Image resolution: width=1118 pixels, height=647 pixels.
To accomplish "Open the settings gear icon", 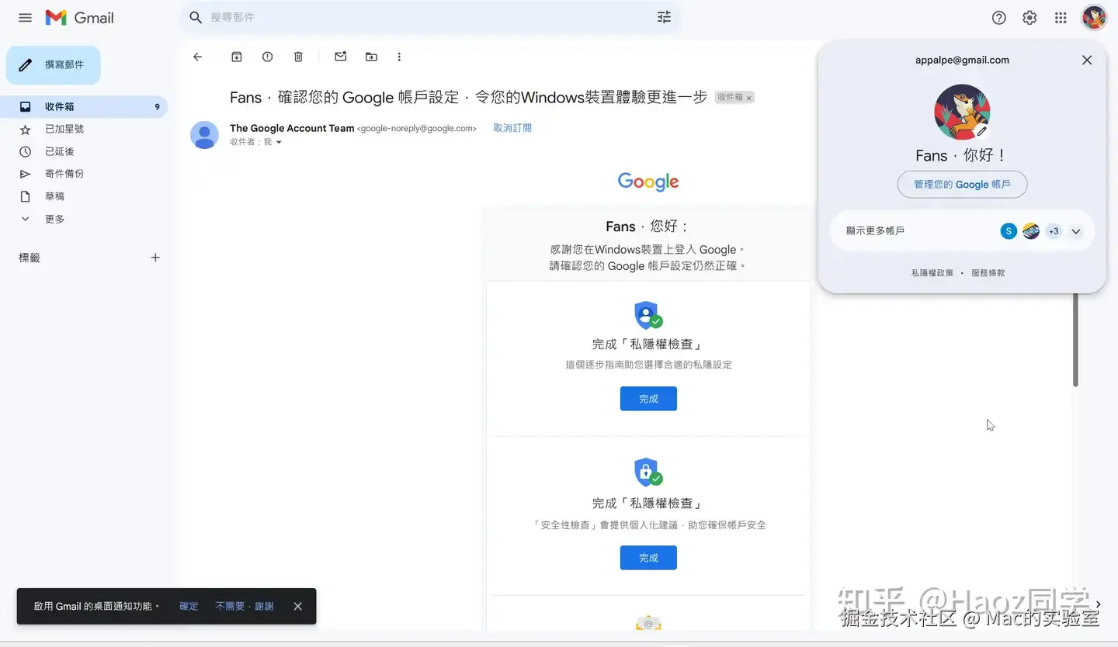I will point(1029,17).
